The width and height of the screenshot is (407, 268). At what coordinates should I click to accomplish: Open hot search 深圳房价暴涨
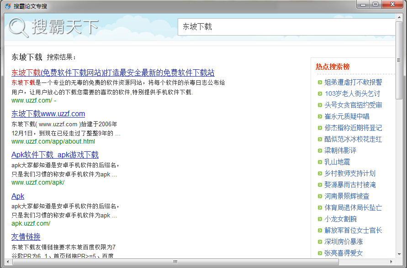pyautogui.click(x=344, y=242)
